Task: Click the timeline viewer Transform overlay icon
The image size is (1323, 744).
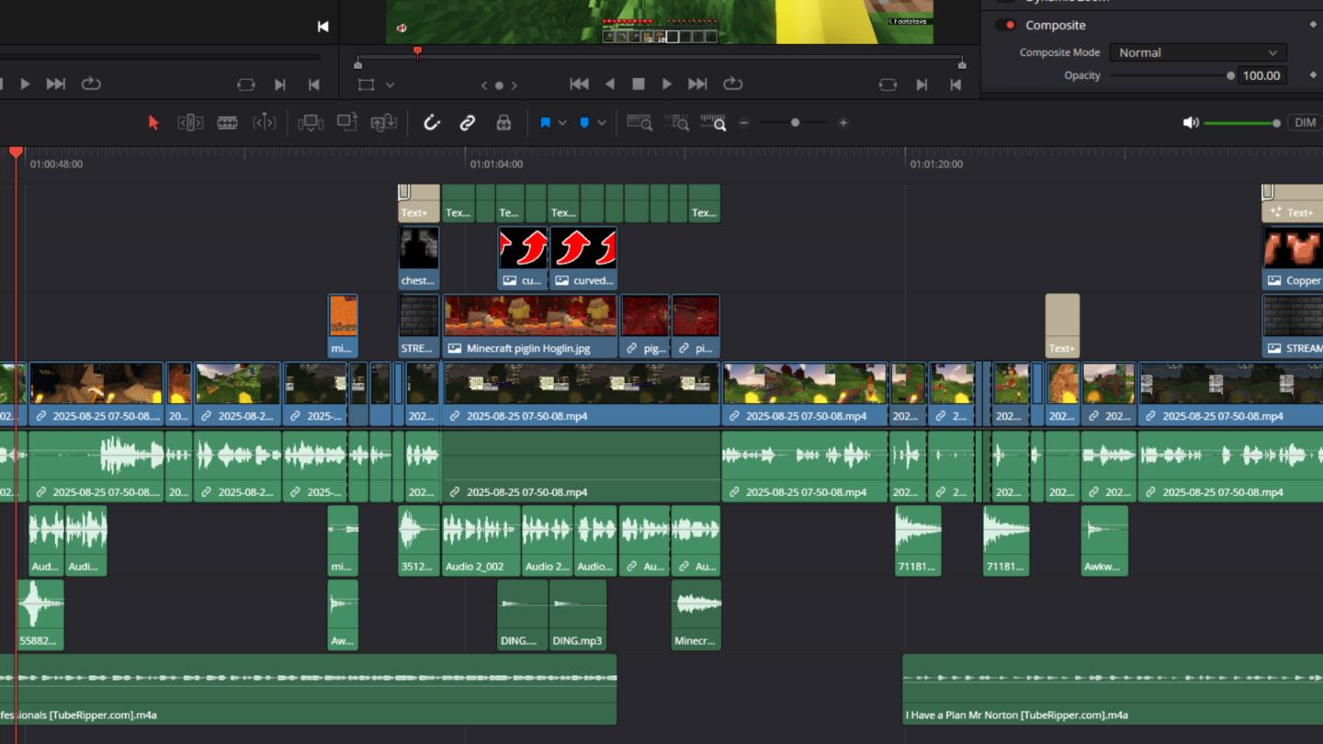Action: coord(366,85)
